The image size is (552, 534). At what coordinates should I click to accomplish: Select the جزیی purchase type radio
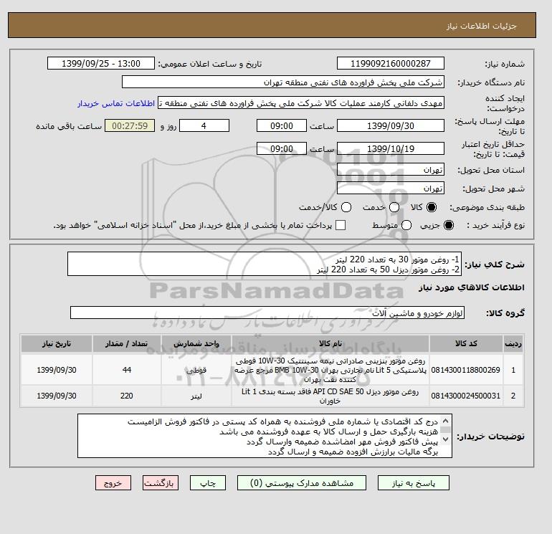(449, 225)
